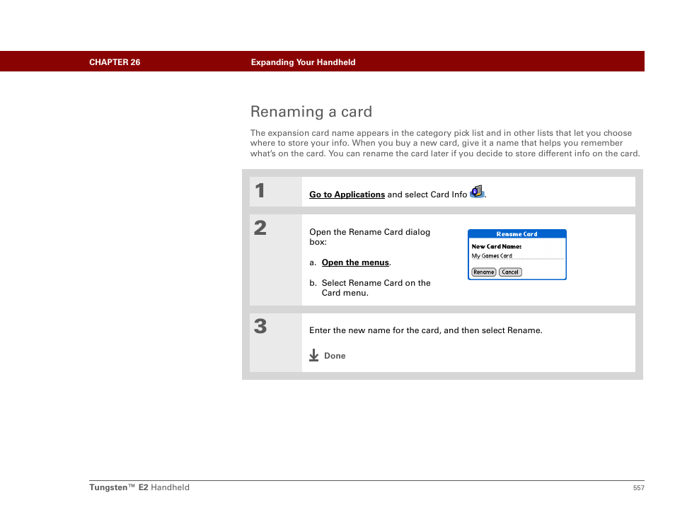Image resolution: width=675 pixels, height=522 pixels.
Task: Click the 'My Games Card' name field
Action: coord(517,256)
